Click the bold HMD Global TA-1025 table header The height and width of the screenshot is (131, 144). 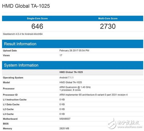(71, 72)
